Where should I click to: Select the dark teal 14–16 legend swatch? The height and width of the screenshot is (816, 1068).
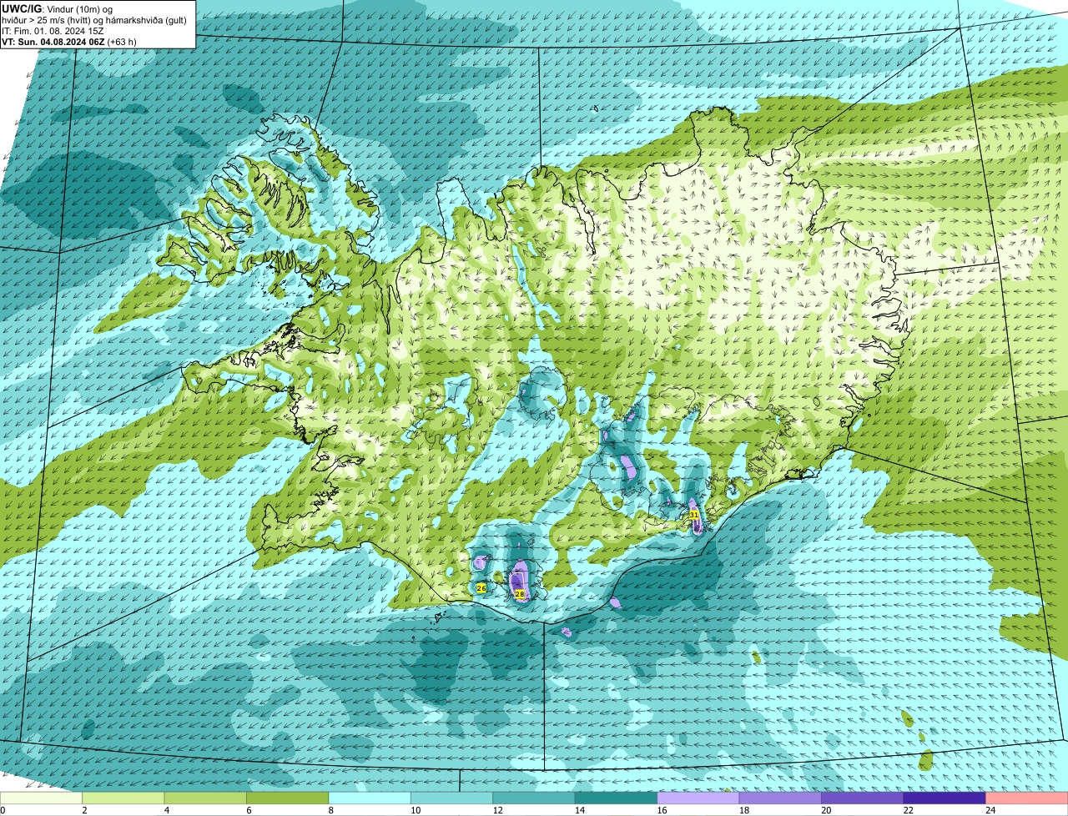pyautogui.click(x=617, y=798)
